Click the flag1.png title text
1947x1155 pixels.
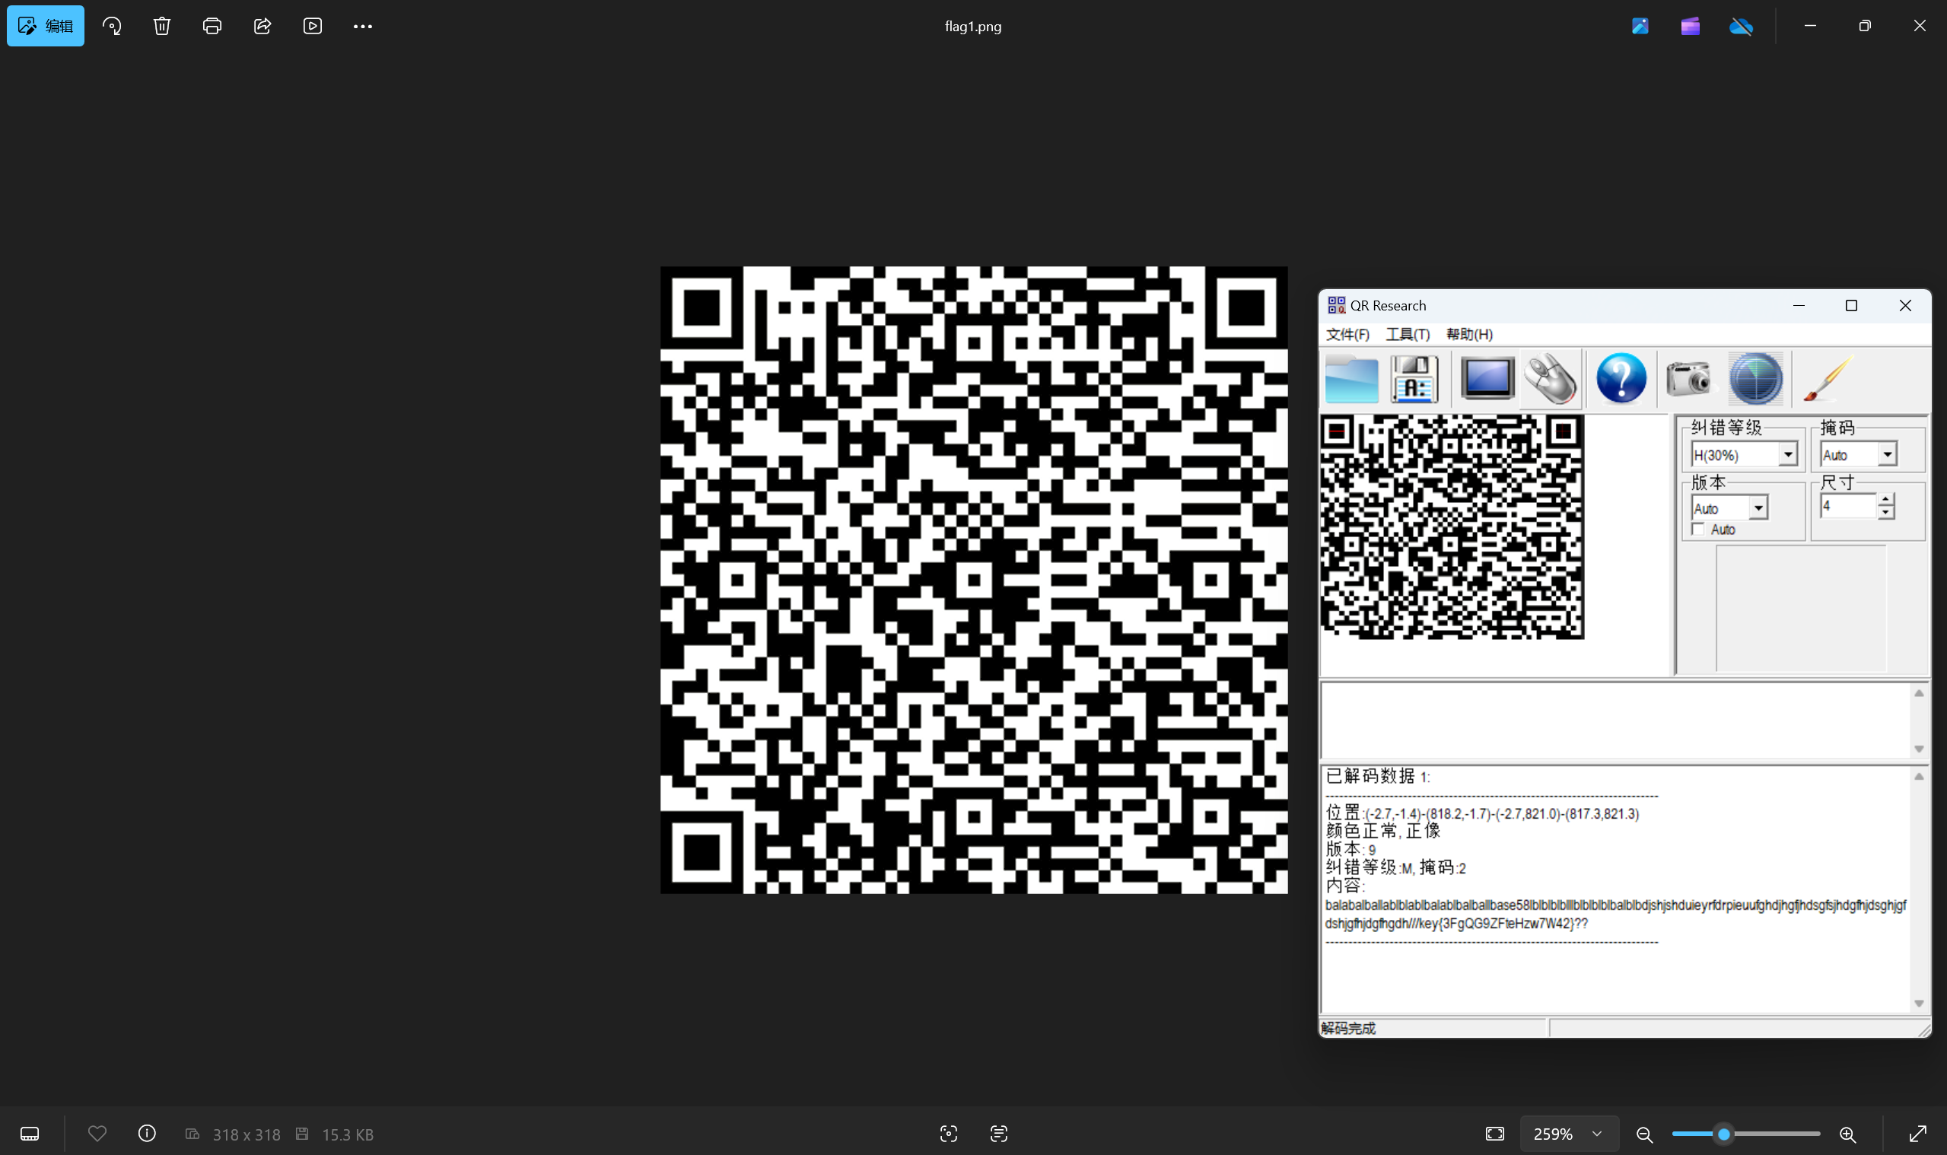pyautogui.click(x=972, y=27)
